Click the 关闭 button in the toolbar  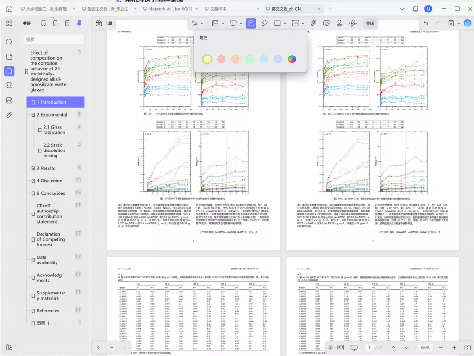[x=370, y=23]
